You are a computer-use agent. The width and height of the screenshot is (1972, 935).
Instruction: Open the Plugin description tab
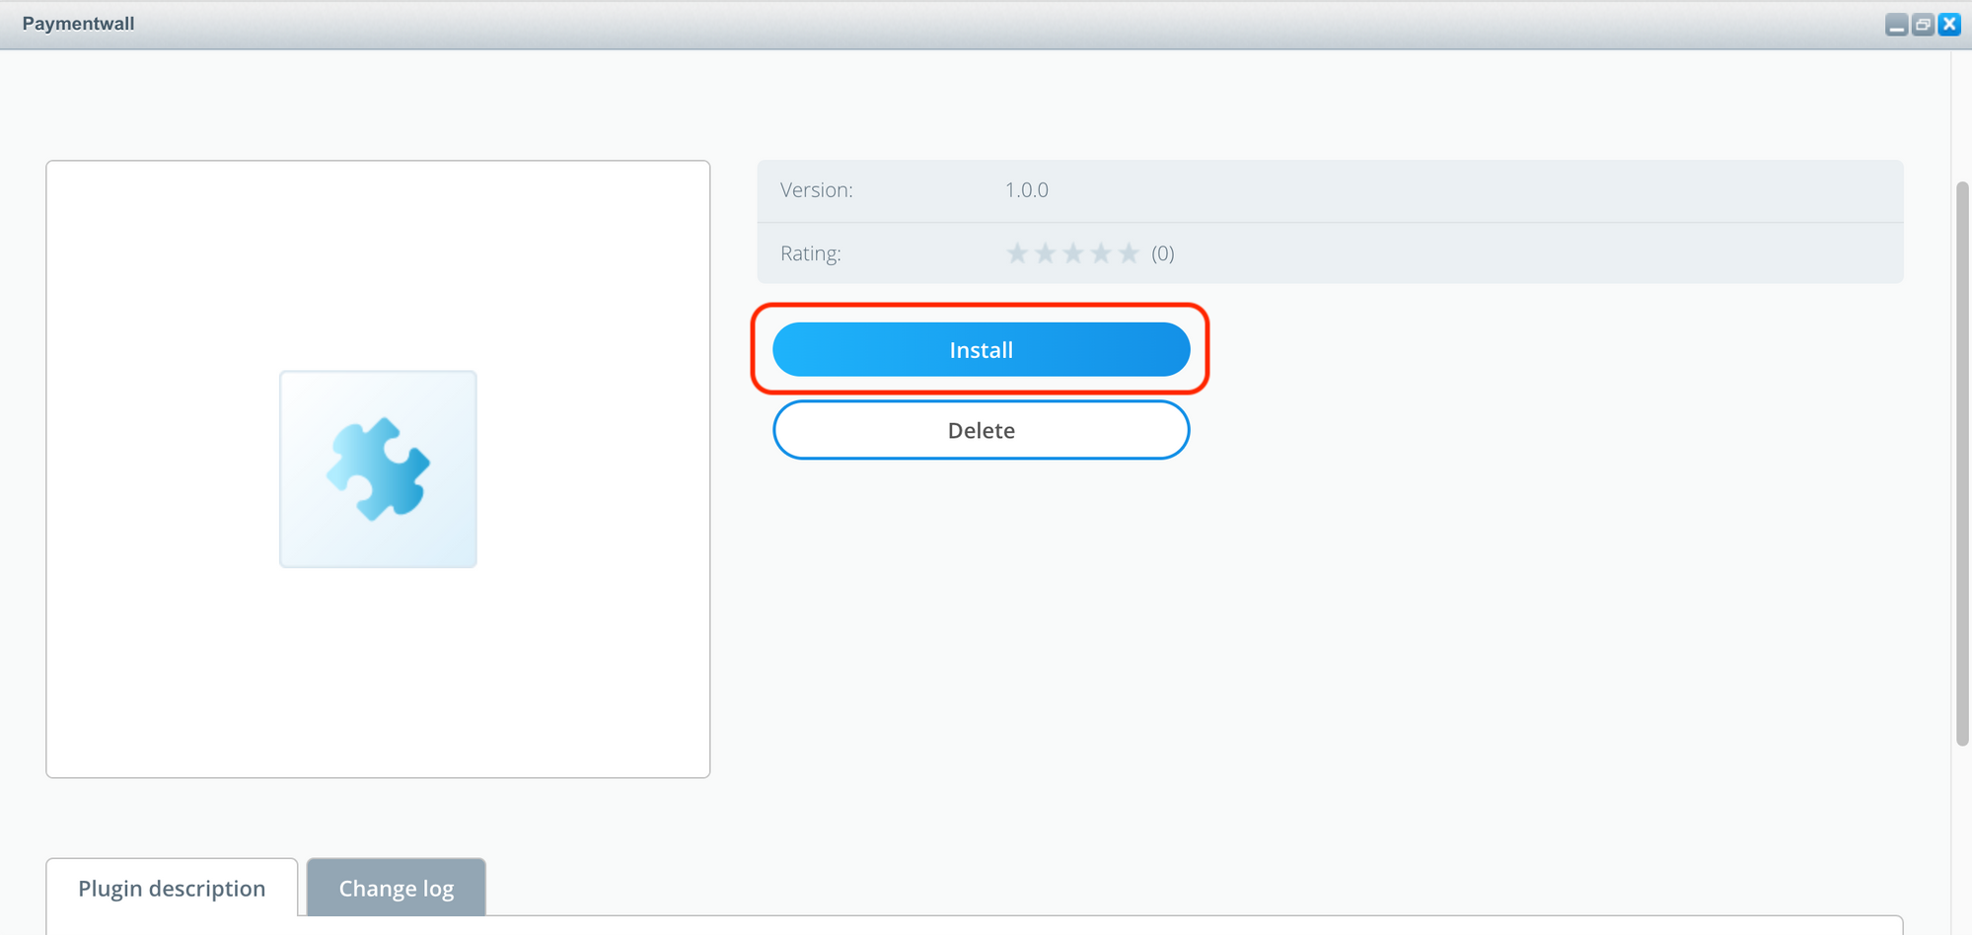point(172,888)
